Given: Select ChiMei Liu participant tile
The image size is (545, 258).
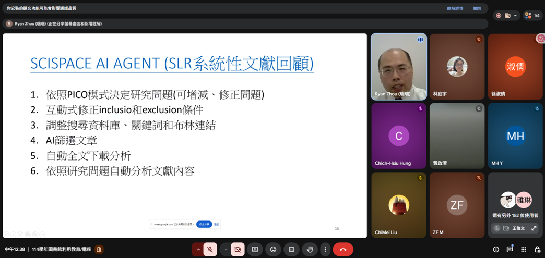Looking at the screenshot, I should click(x=399, y=205).
